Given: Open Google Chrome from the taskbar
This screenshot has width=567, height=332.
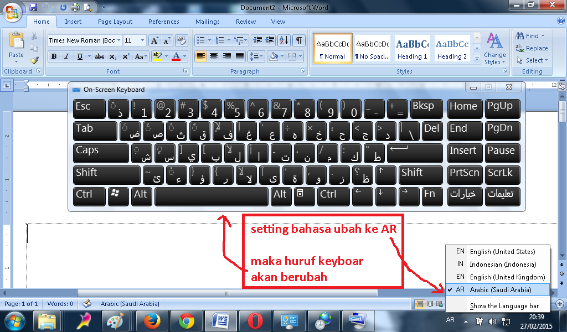Looking at the screenshot, I should [x=186, y=321].
